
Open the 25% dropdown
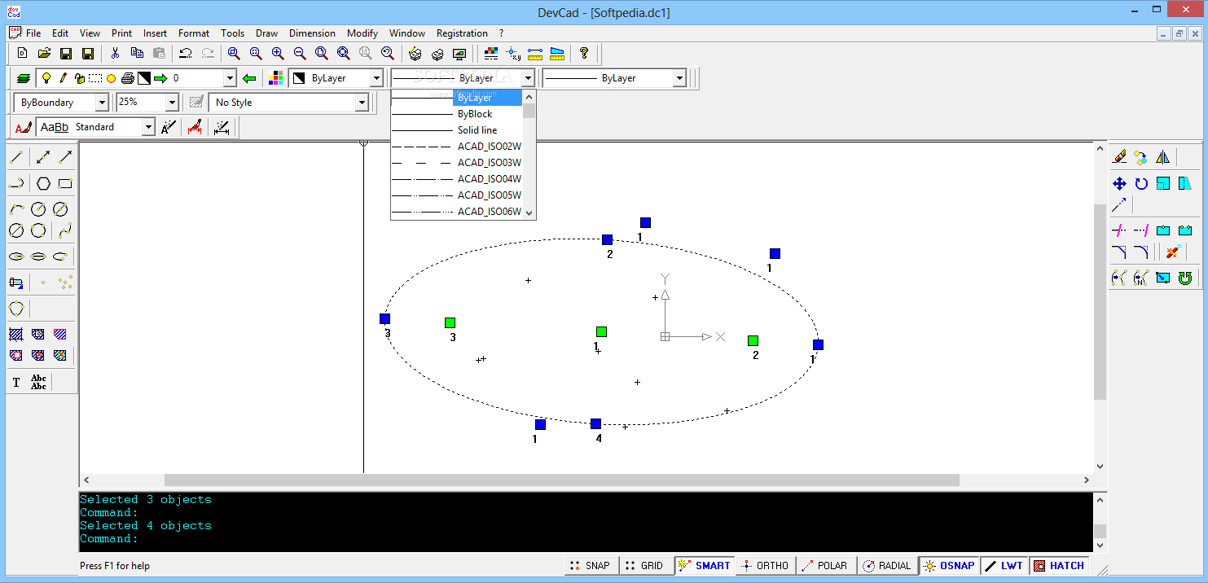[171, 103]
